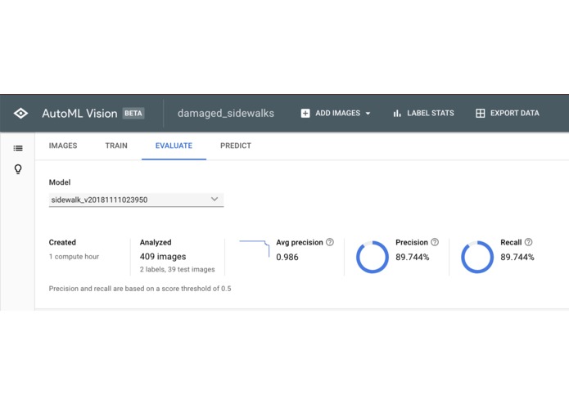Switch to the IMAGES tab

63,146
